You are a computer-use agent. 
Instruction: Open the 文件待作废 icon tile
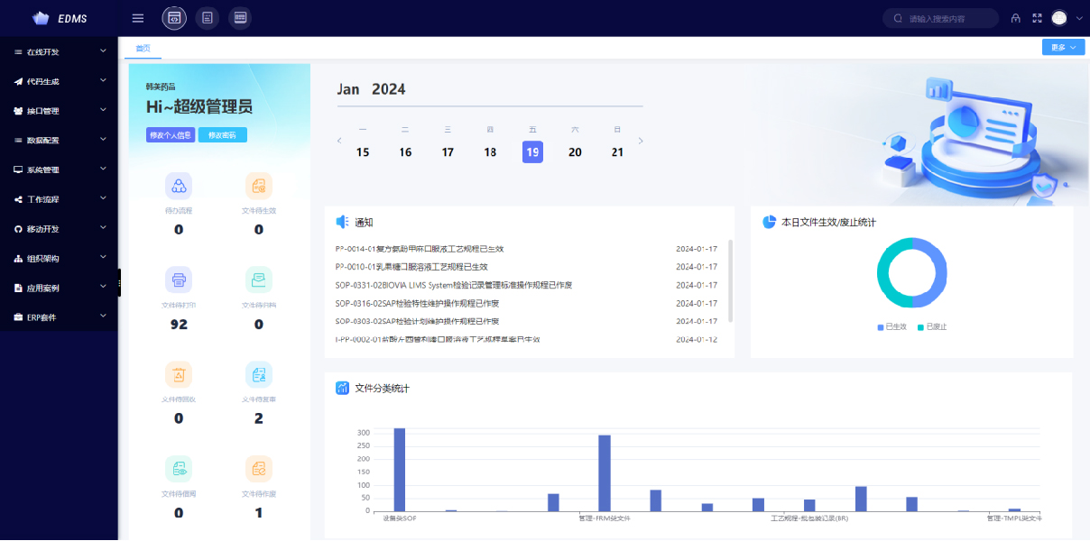259,468
